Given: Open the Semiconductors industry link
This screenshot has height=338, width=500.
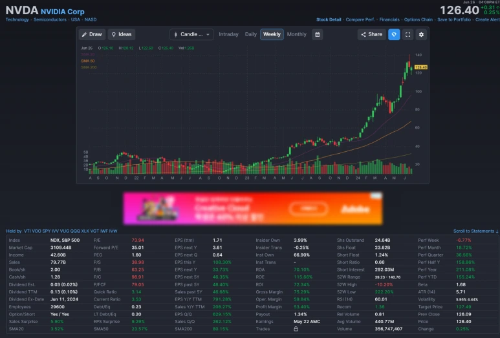Looking at the screenshot, I should pos(50,20).
